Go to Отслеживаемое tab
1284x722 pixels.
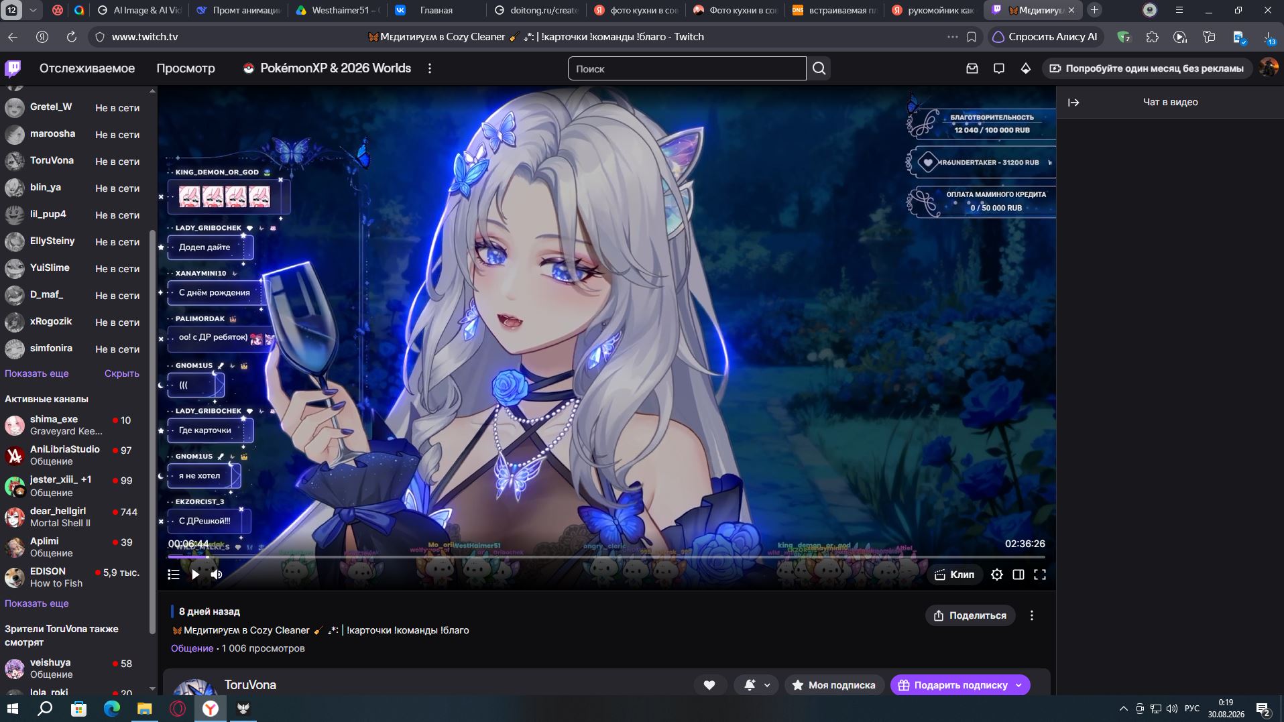click(x=87, y=68)
